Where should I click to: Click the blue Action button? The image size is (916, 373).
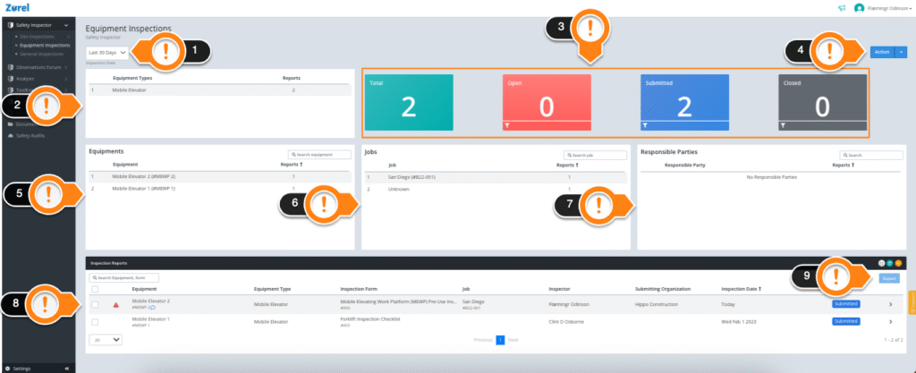click(x=882, y=52)
